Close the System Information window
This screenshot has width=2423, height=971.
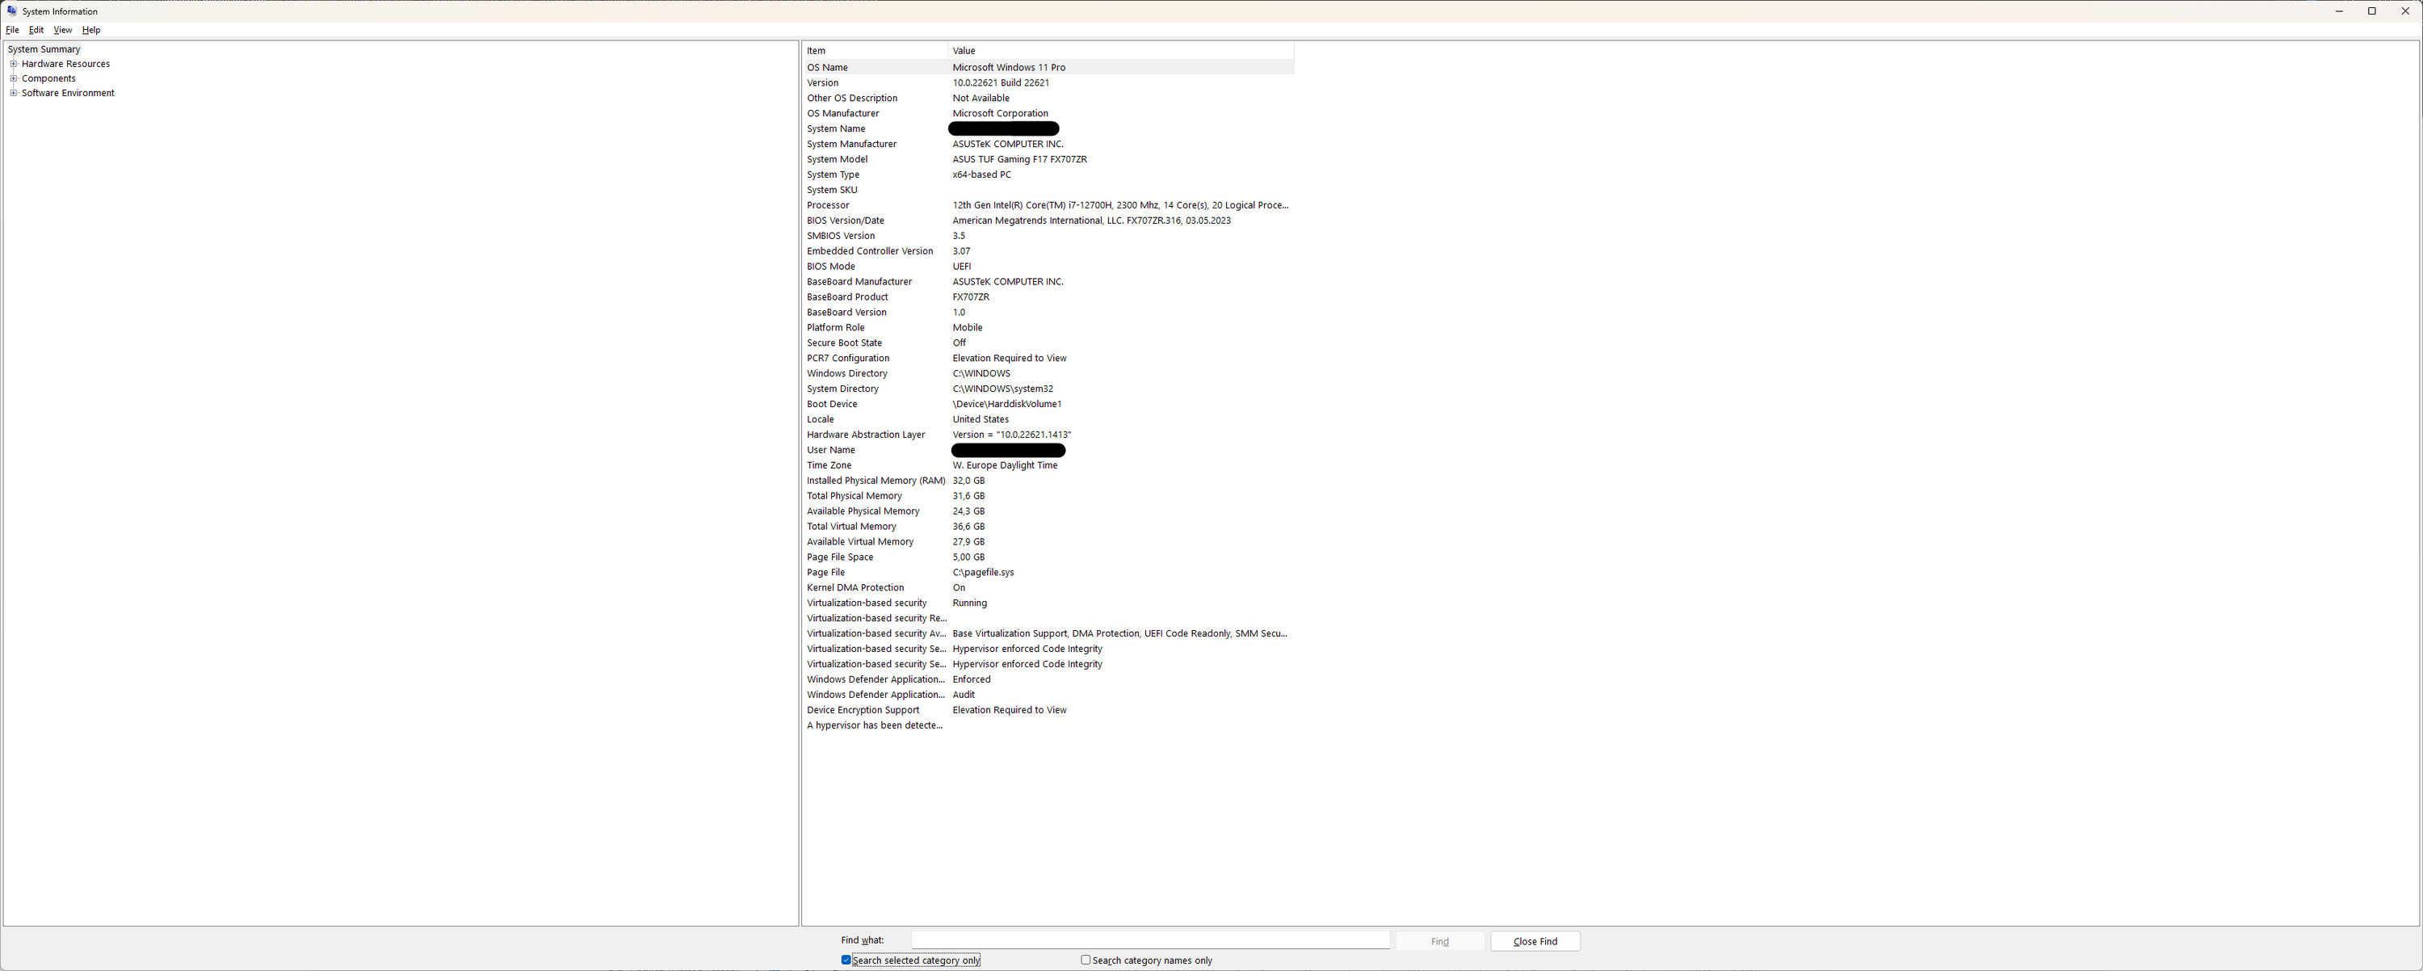2405,11
